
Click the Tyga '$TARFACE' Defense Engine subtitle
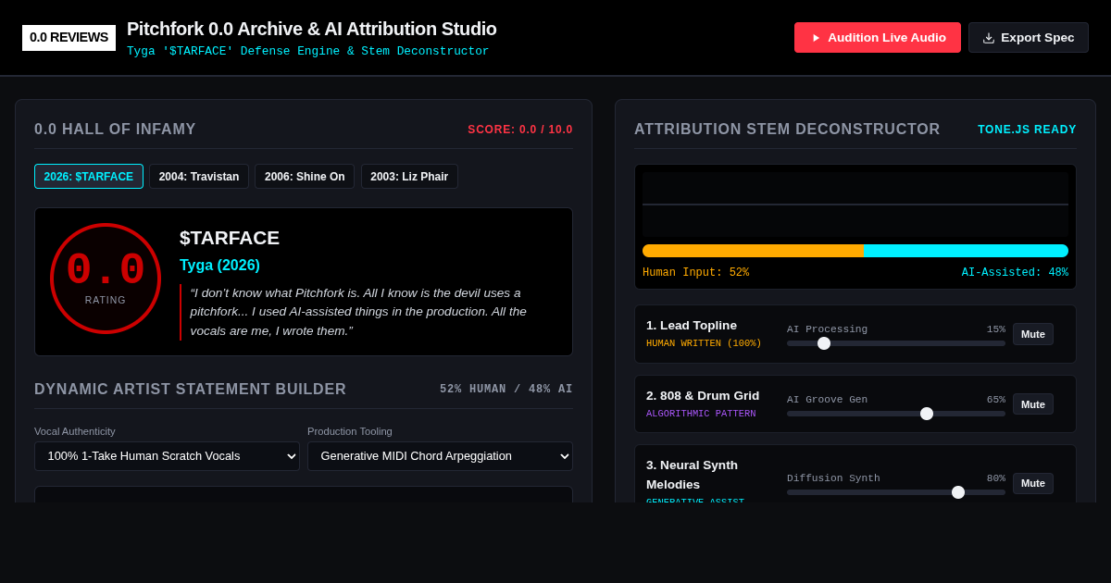point(308,52)
